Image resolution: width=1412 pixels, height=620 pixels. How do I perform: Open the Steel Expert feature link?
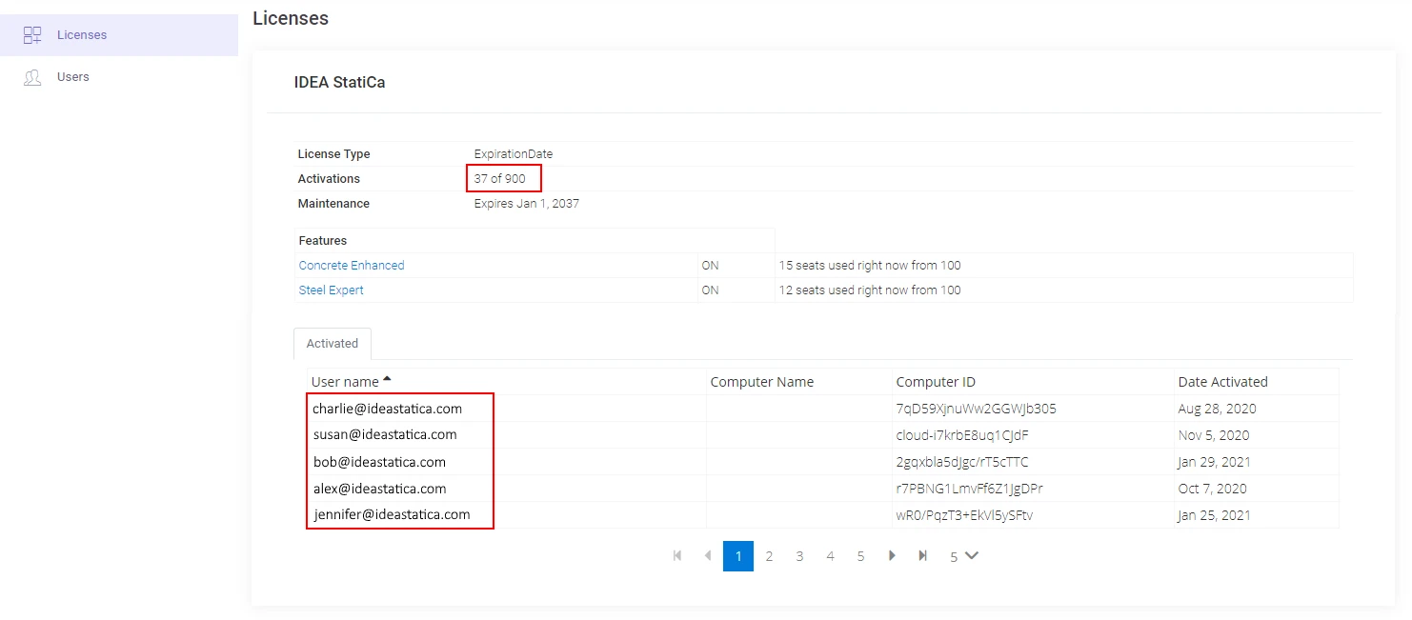[x=331, y=290]
